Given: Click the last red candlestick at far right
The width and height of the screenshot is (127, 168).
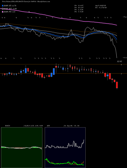Looking at the screenshot, I should tap(117, 85).
